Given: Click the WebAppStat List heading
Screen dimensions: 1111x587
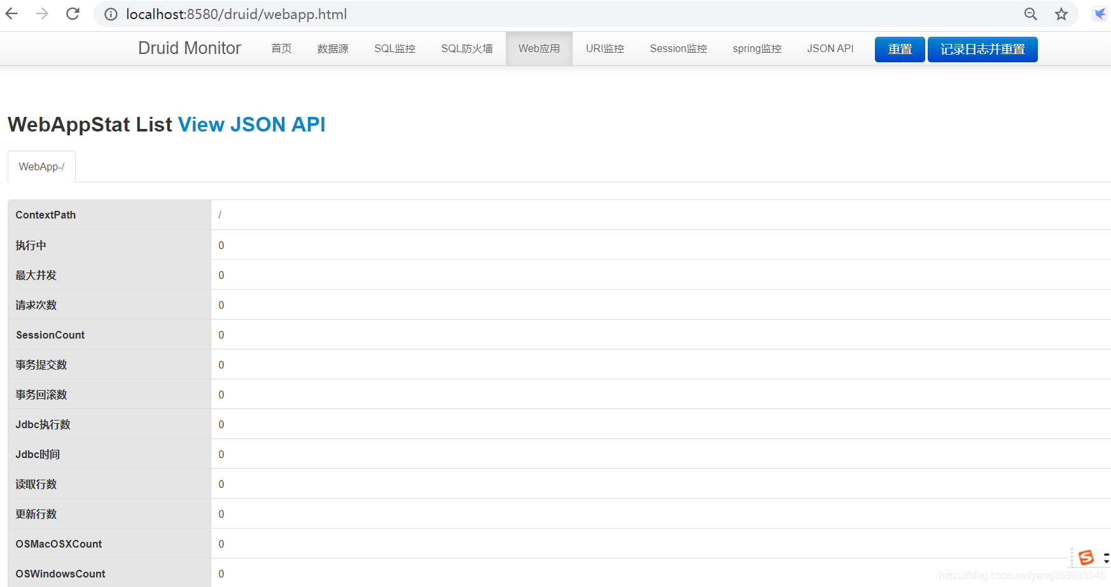Looking at the screenshot, I should (90, 125).
